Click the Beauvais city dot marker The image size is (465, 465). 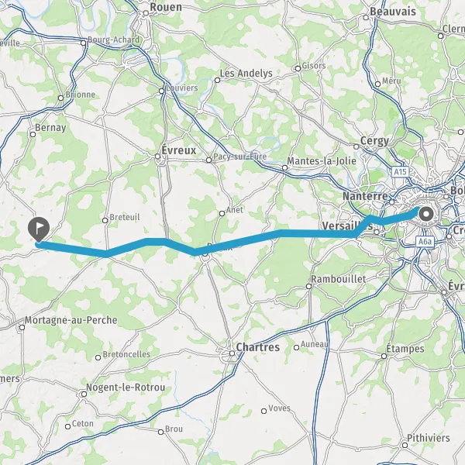pos(366,18)
